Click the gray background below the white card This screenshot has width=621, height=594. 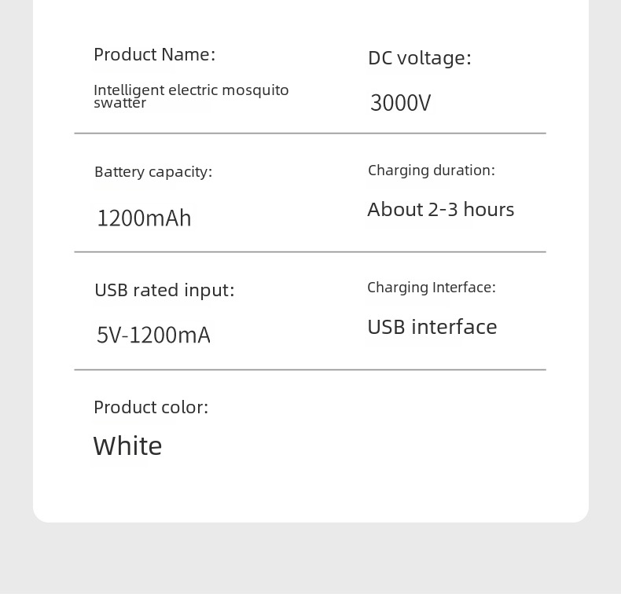click(x=310, y=558)
